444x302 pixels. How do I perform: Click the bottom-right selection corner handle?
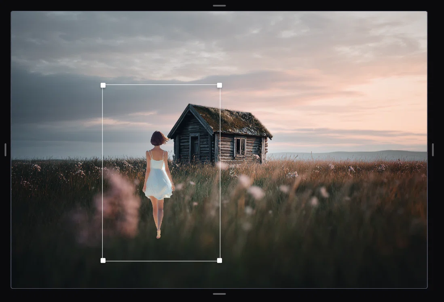pos(220,260)
